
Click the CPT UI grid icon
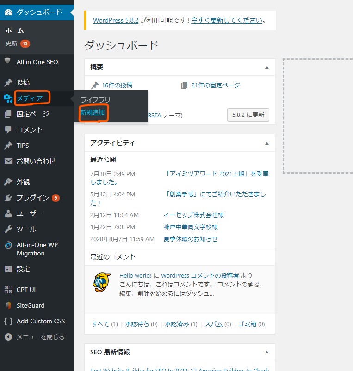click(x=8, y=290)
